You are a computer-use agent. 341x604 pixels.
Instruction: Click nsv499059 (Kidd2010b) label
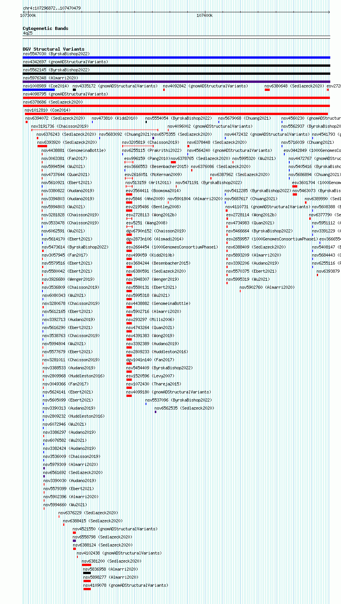tap(150, 255)
